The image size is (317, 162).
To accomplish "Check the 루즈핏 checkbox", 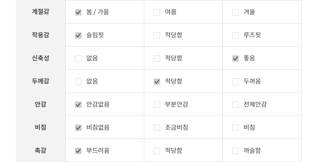I will coord(236,35).
